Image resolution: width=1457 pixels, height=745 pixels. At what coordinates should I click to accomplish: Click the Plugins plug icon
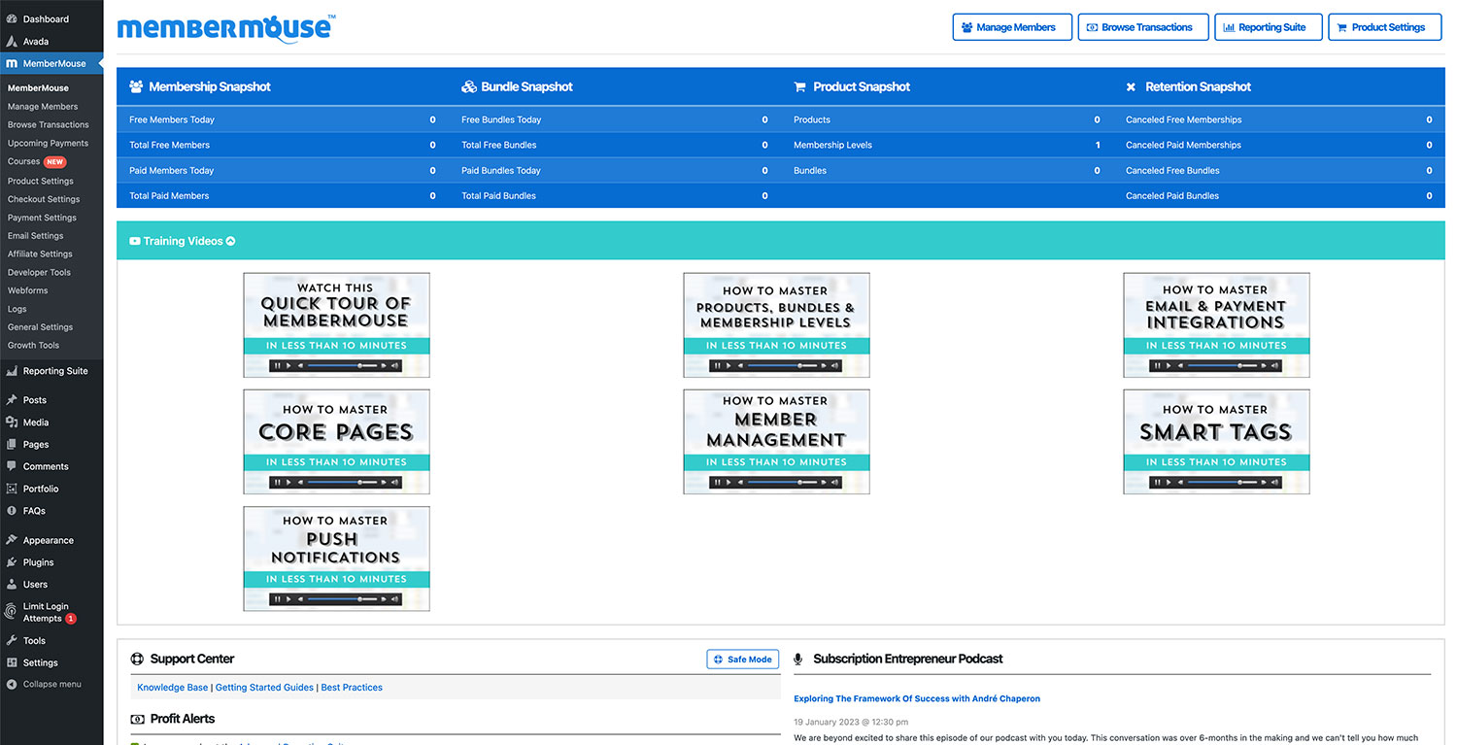12,562
